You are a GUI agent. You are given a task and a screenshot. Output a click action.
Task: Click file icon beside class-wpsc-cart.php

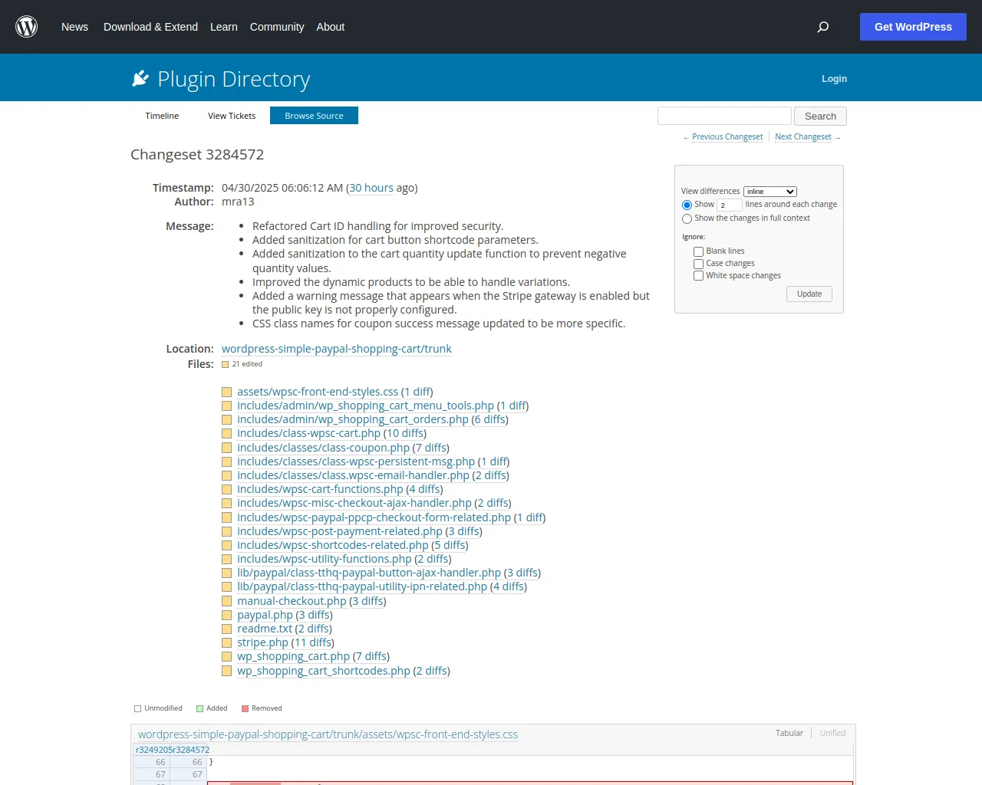coord(226,433)
